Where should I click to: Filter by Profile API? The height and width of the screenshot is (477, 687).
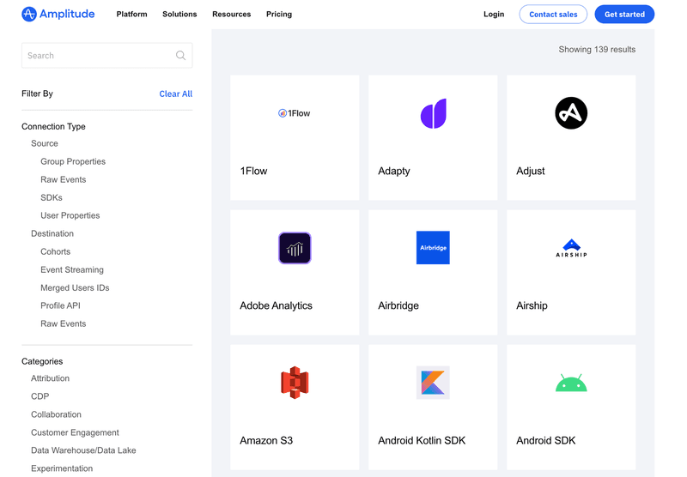tap(60, 305)
